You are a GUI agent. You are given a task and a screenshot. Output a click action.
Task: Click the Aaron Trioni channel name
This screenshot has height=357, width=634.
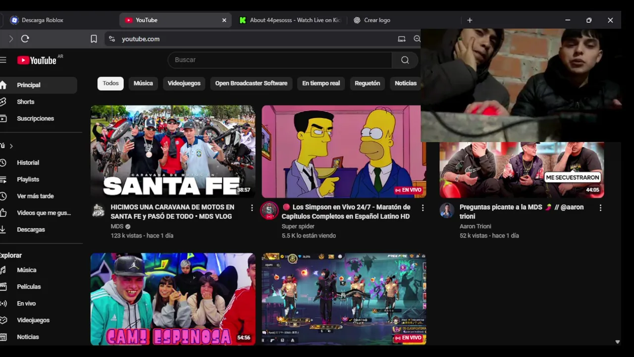[475, 227]
